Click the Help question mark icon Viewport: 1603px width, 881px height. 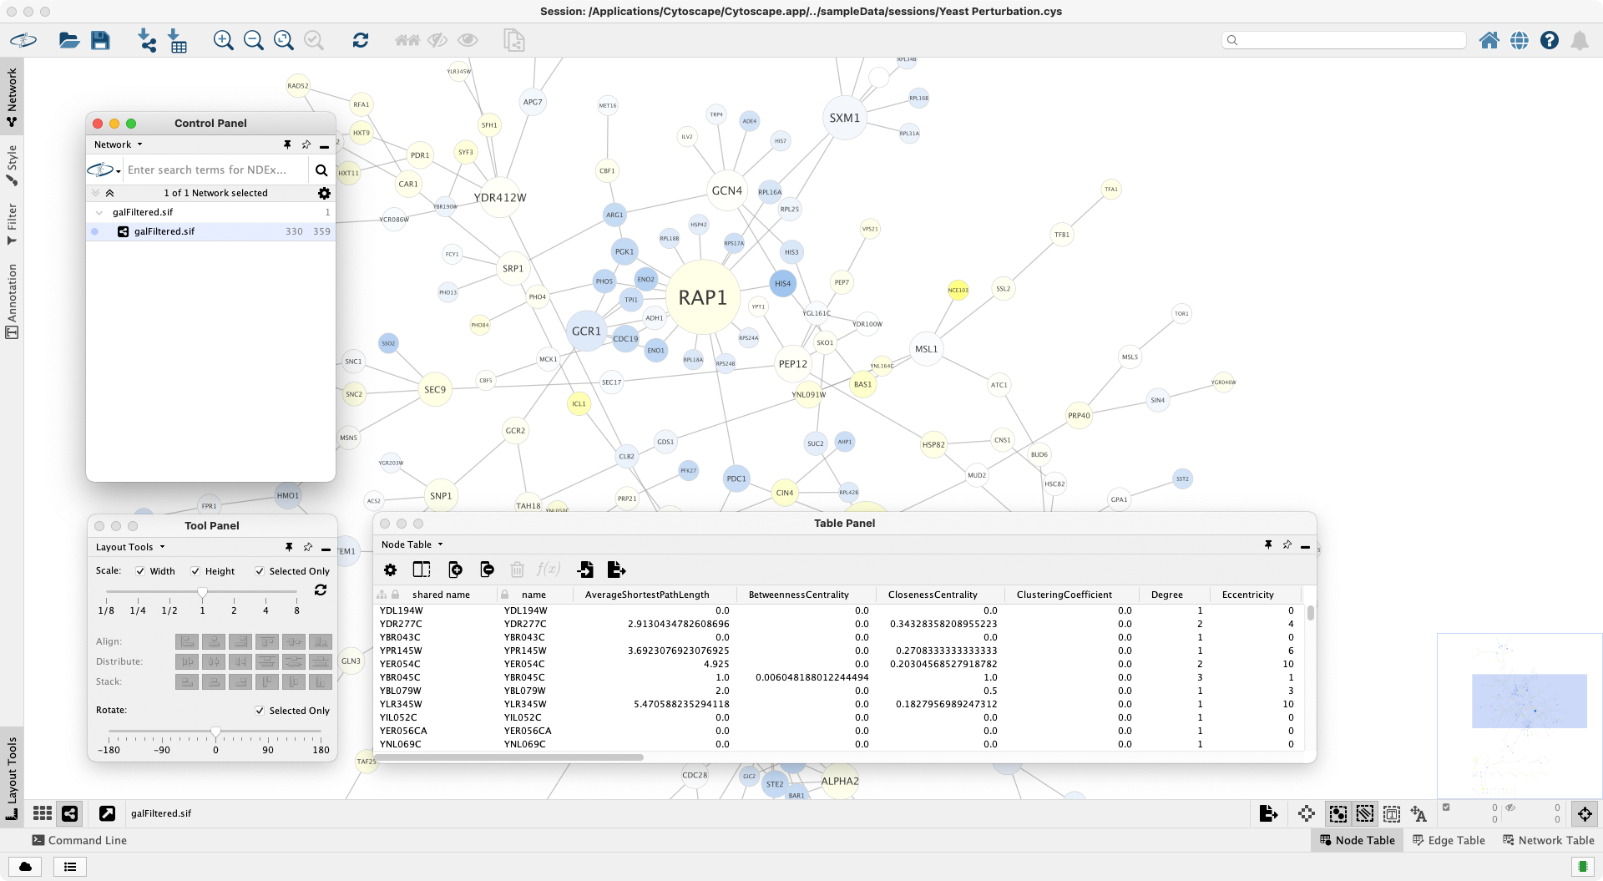(1550, 40)
